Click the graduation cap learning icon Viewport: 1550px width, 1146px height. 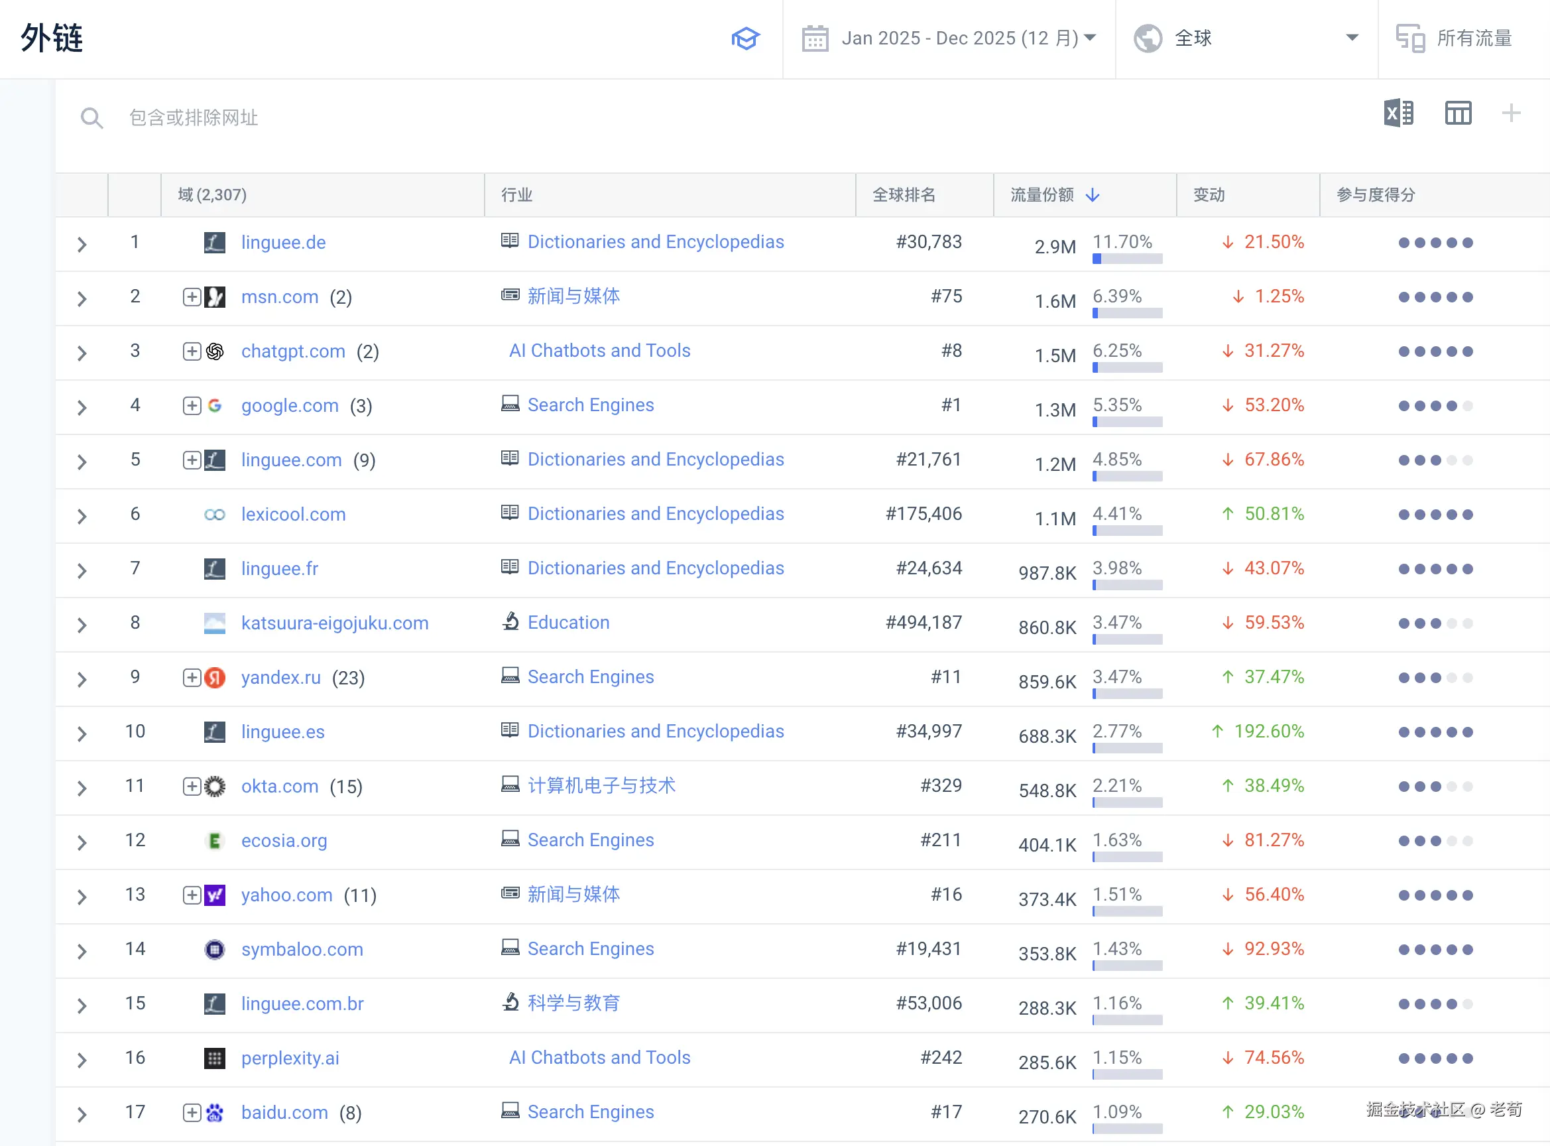tap(746, 38)
